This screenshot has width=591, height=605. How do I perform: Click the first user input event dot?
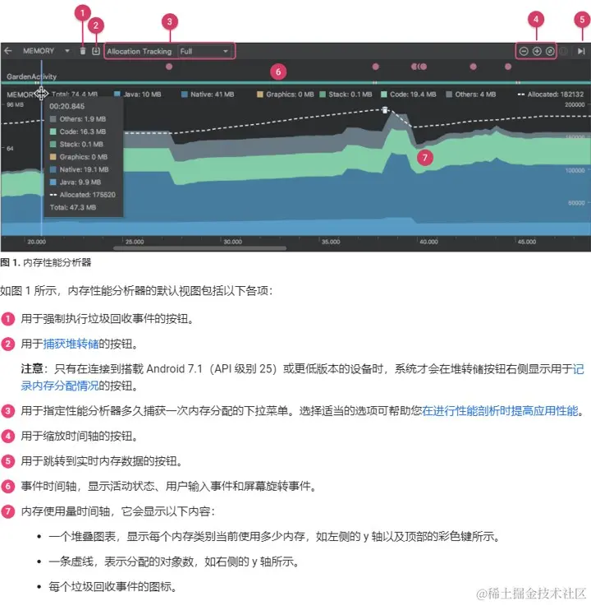169,67
